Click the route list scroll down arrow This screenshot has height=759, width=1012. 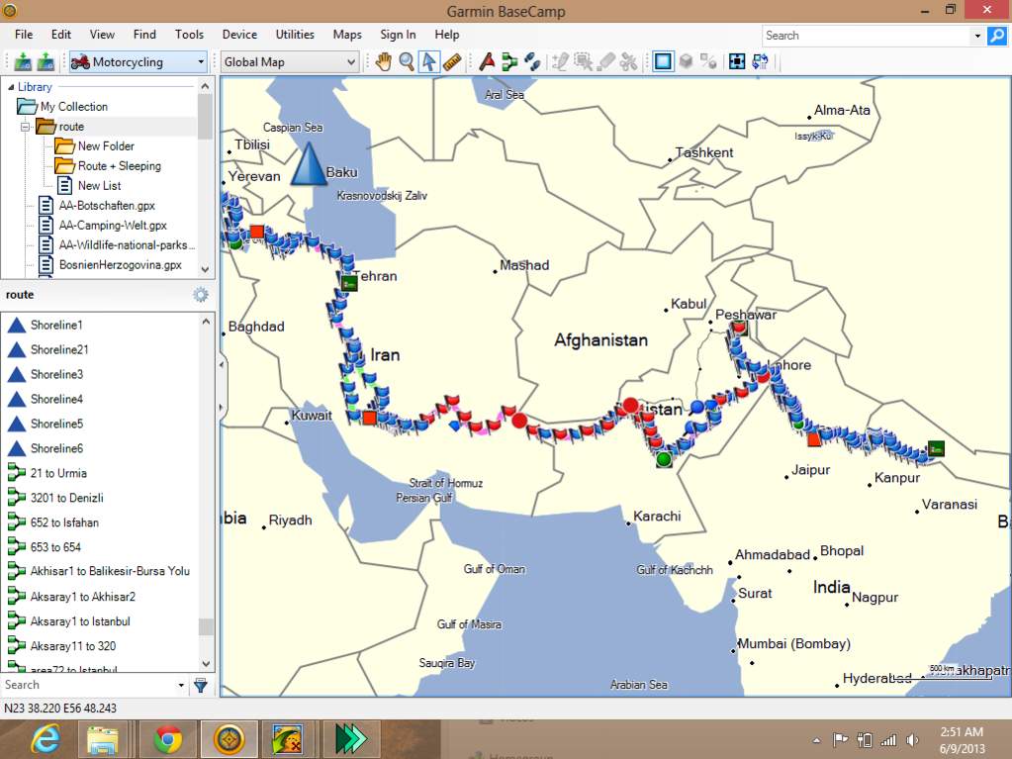pyautogui.click(x=206, y=663)
